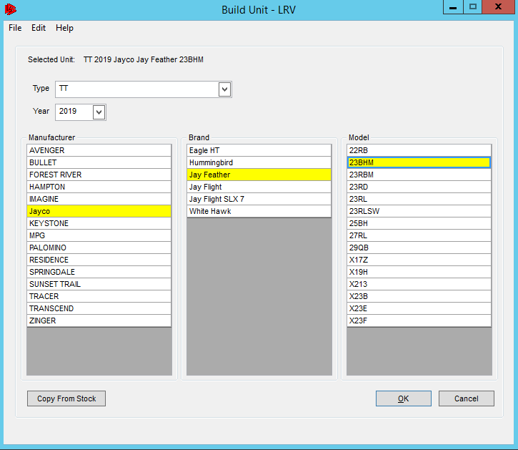Pick model X19H

(x=419, y=272)
